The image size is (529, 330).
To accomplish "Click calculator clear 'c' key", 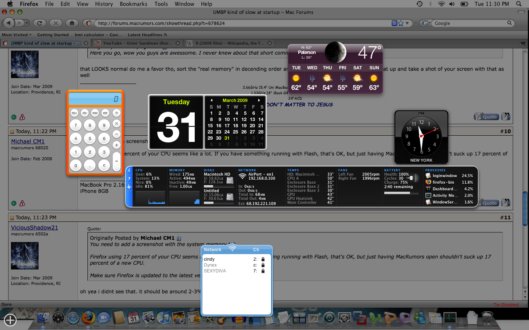I will 104,165.
